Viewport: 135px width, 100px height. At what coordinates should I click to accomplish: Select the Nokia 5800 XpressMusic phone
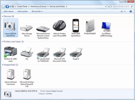click(x=76, y=28)
